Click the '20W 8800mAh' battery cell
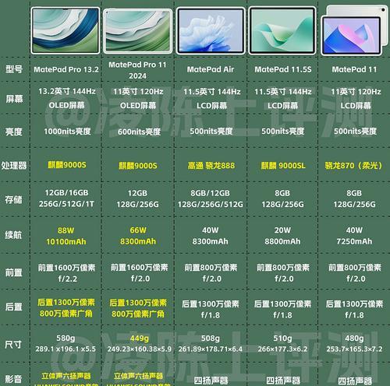The image size is (390, 386). coord(282,236)
